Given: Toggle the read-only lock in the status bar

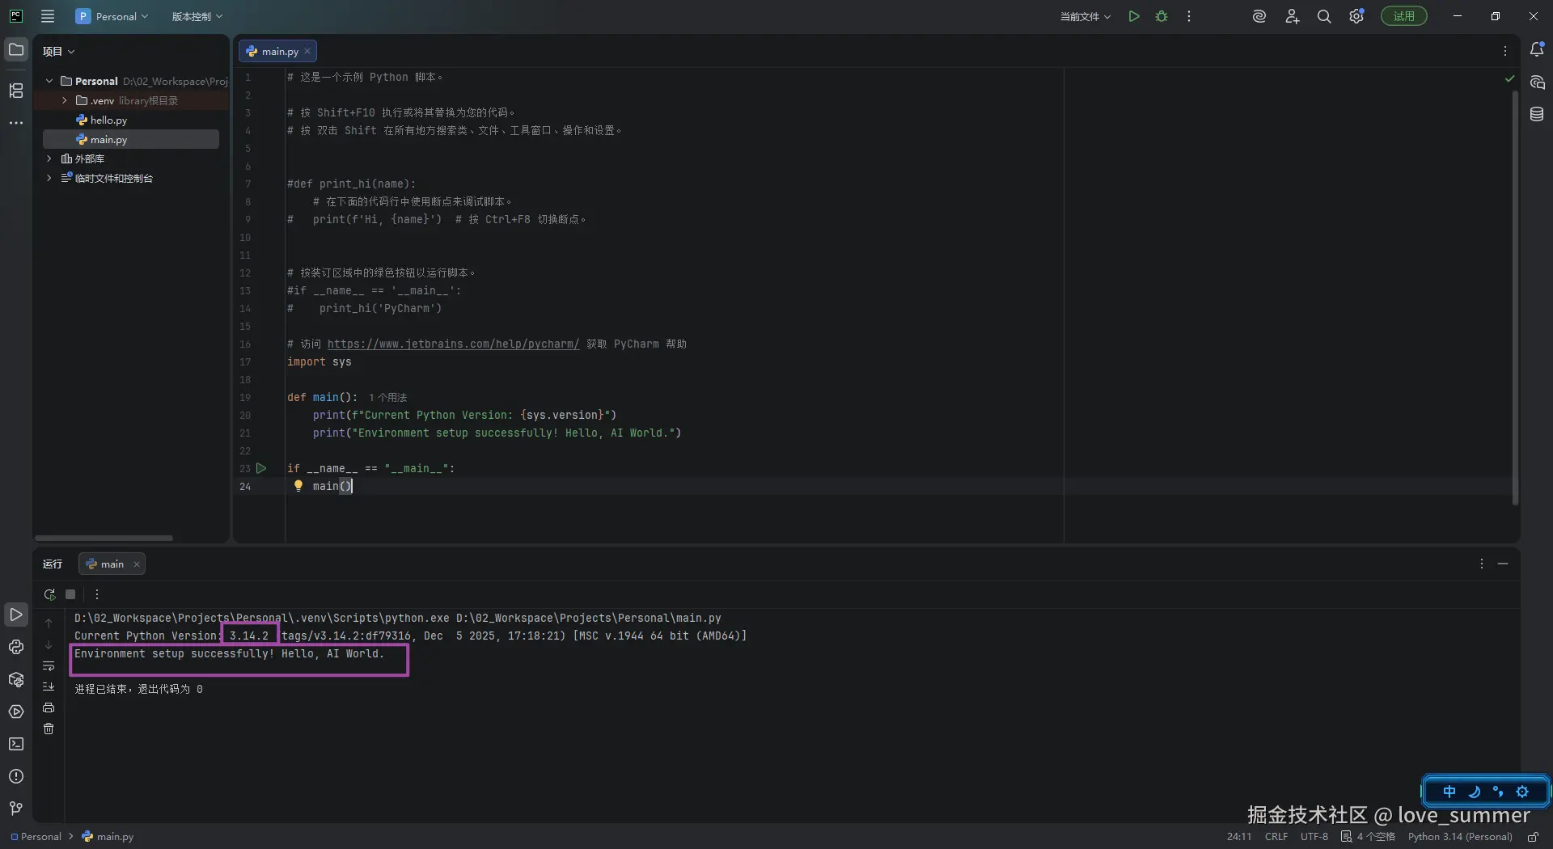Looking at the screenshot, I should pyautogui.click(x=1533, y=837).
